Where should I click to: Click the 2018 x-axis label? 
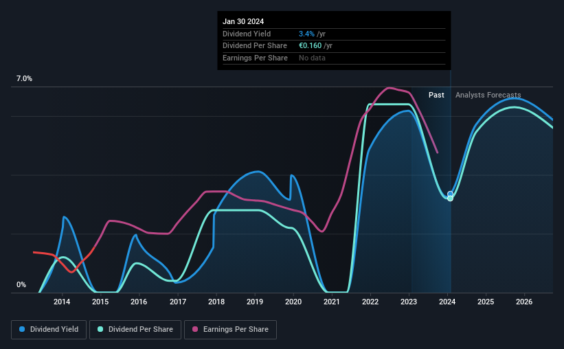[x=216, y=302]
